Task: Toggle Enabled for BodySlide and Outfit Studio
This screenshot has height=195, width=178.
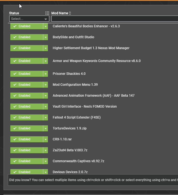Action: [27, 37]
